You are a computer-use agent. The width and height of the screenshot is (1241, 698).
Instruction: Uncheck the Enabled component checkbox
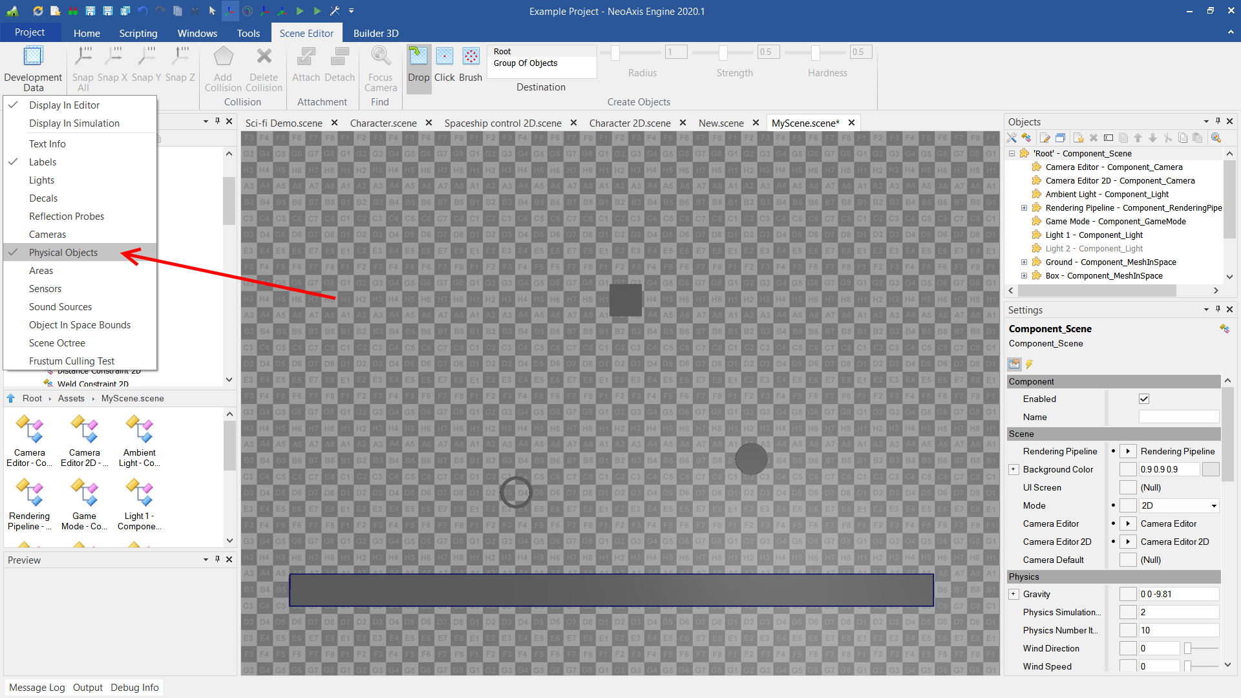[x=1143, y=399]
